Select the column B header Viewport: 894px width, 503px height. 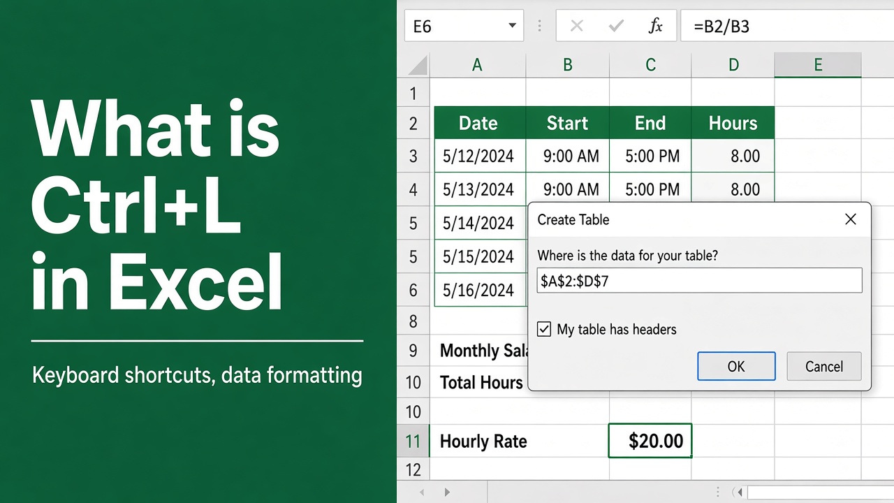[567, 65]
